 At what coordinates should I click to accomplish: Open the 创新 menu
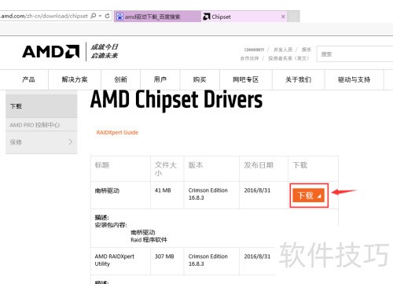pos(120,79)
